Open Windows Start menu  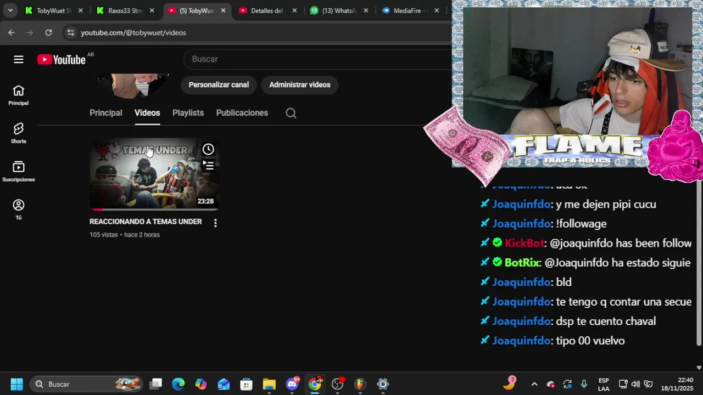(x=16, y=384)
